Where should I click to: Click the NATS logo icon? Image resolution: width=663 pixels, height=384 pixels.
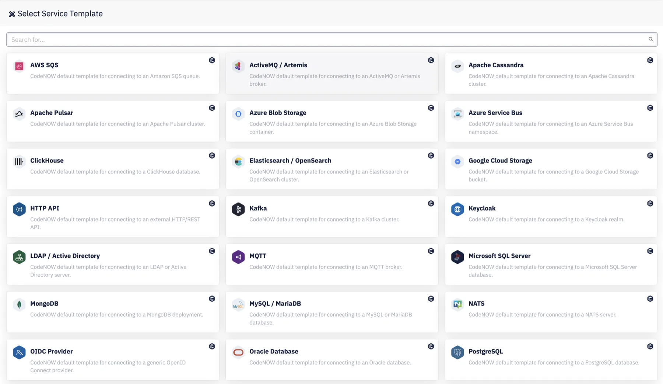(457, 304)
